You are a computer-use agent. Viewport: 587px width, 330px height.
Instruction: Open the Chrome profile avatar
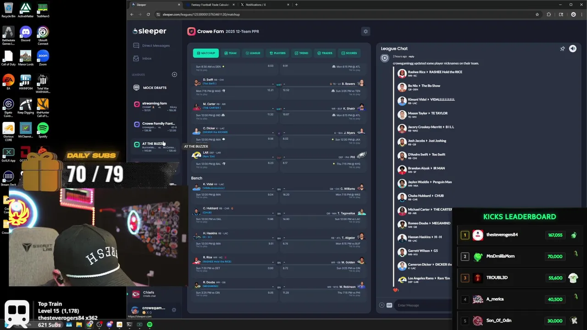pyautogui.click(x=573, y=14)
